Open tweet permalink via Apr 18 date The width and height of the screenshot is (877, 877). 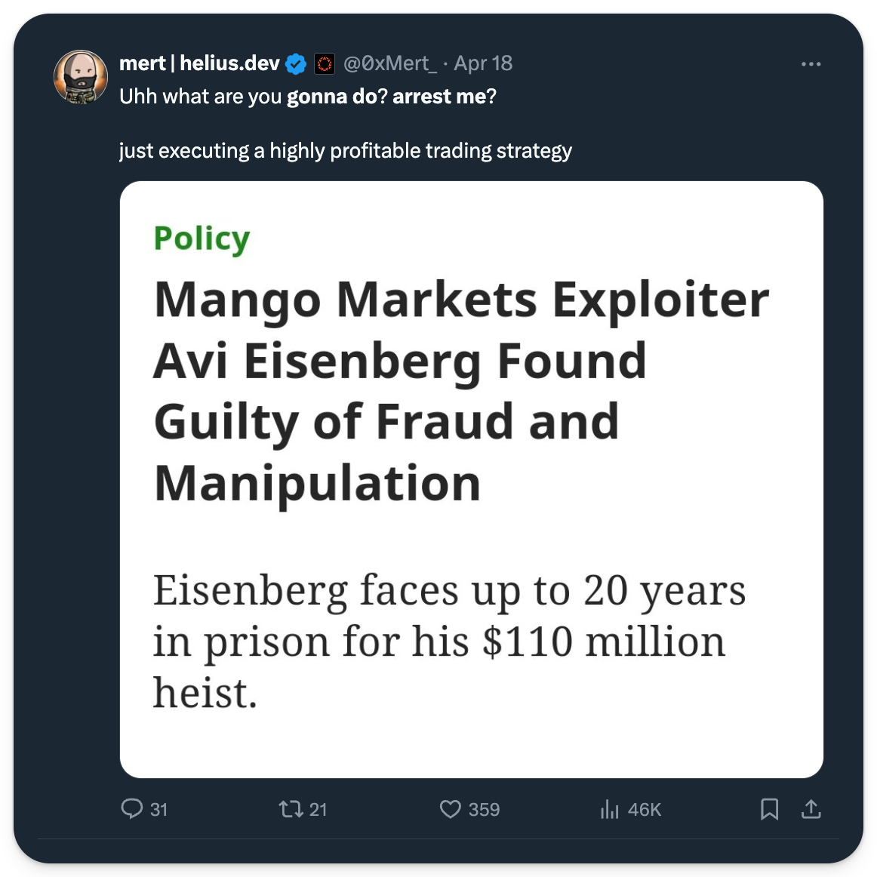click(x=483, y=63)
